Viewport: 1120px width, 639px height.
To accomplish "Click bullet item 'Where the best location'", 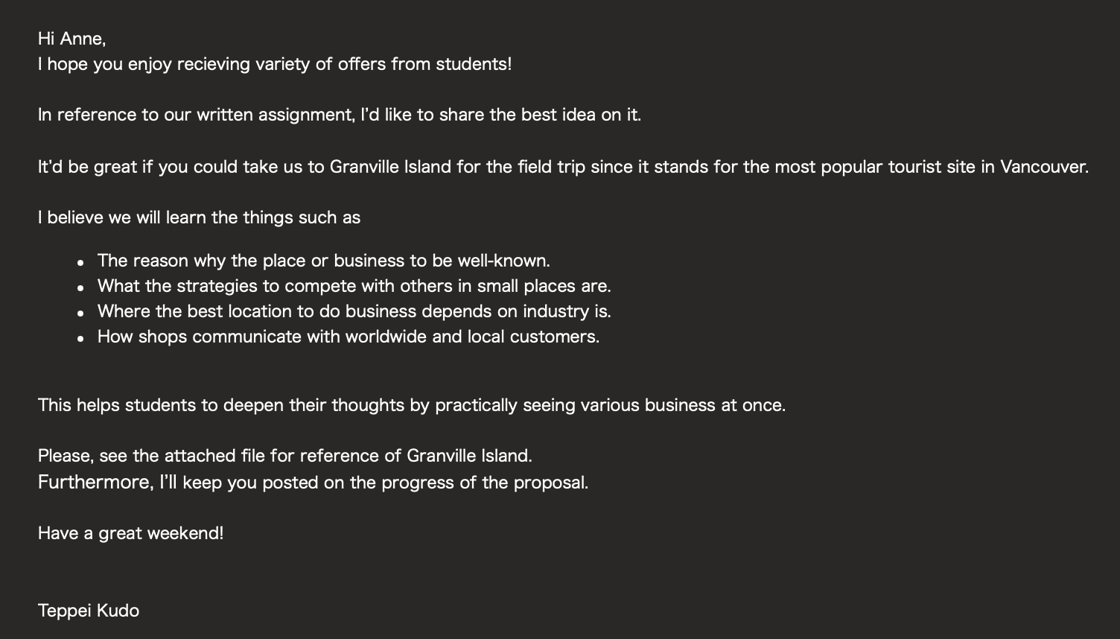I will point(354,311).
